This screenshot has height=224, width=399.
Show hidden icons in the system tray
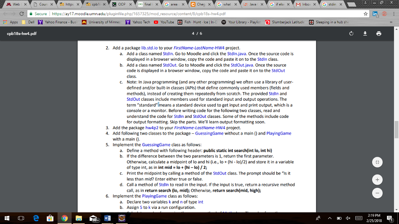click(x=330, y=218)
